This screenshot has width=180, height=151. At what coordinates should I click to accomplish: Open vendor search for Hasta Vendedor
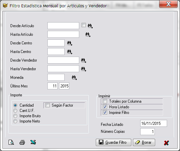pos(84,69)
